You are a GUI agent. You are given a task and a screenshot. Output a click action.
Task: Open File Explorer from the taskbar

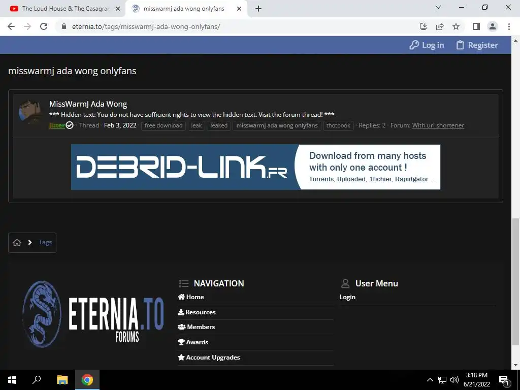(x=62, y=380)
